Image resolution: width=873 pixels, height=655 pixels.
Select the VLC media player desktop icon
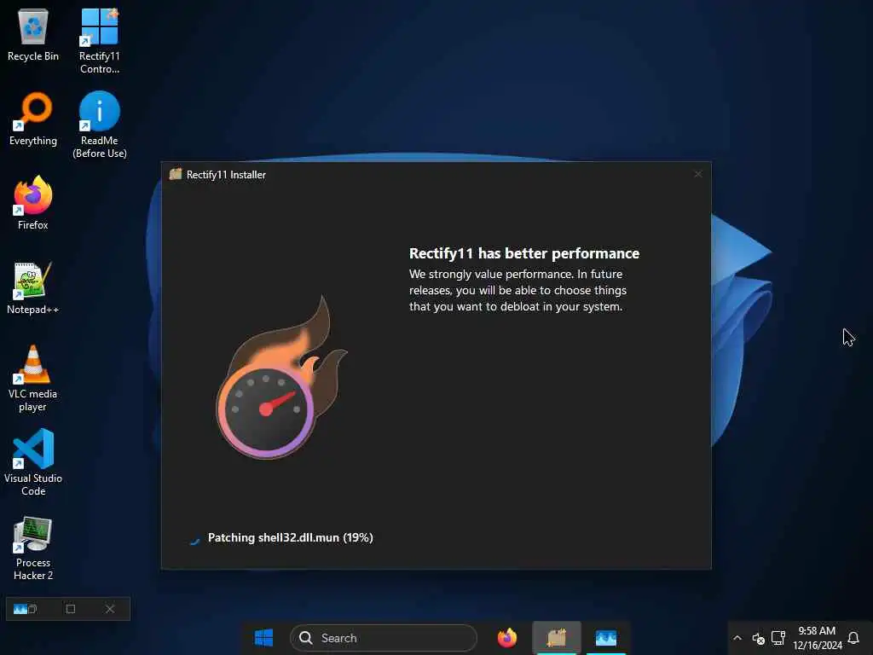click(x=33, y=379)
